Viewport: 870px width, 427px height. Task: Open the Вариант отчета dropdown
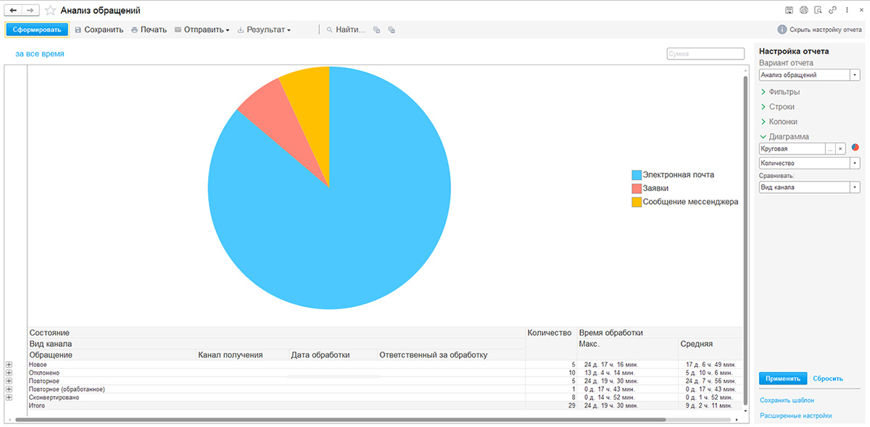coord(855,75)
